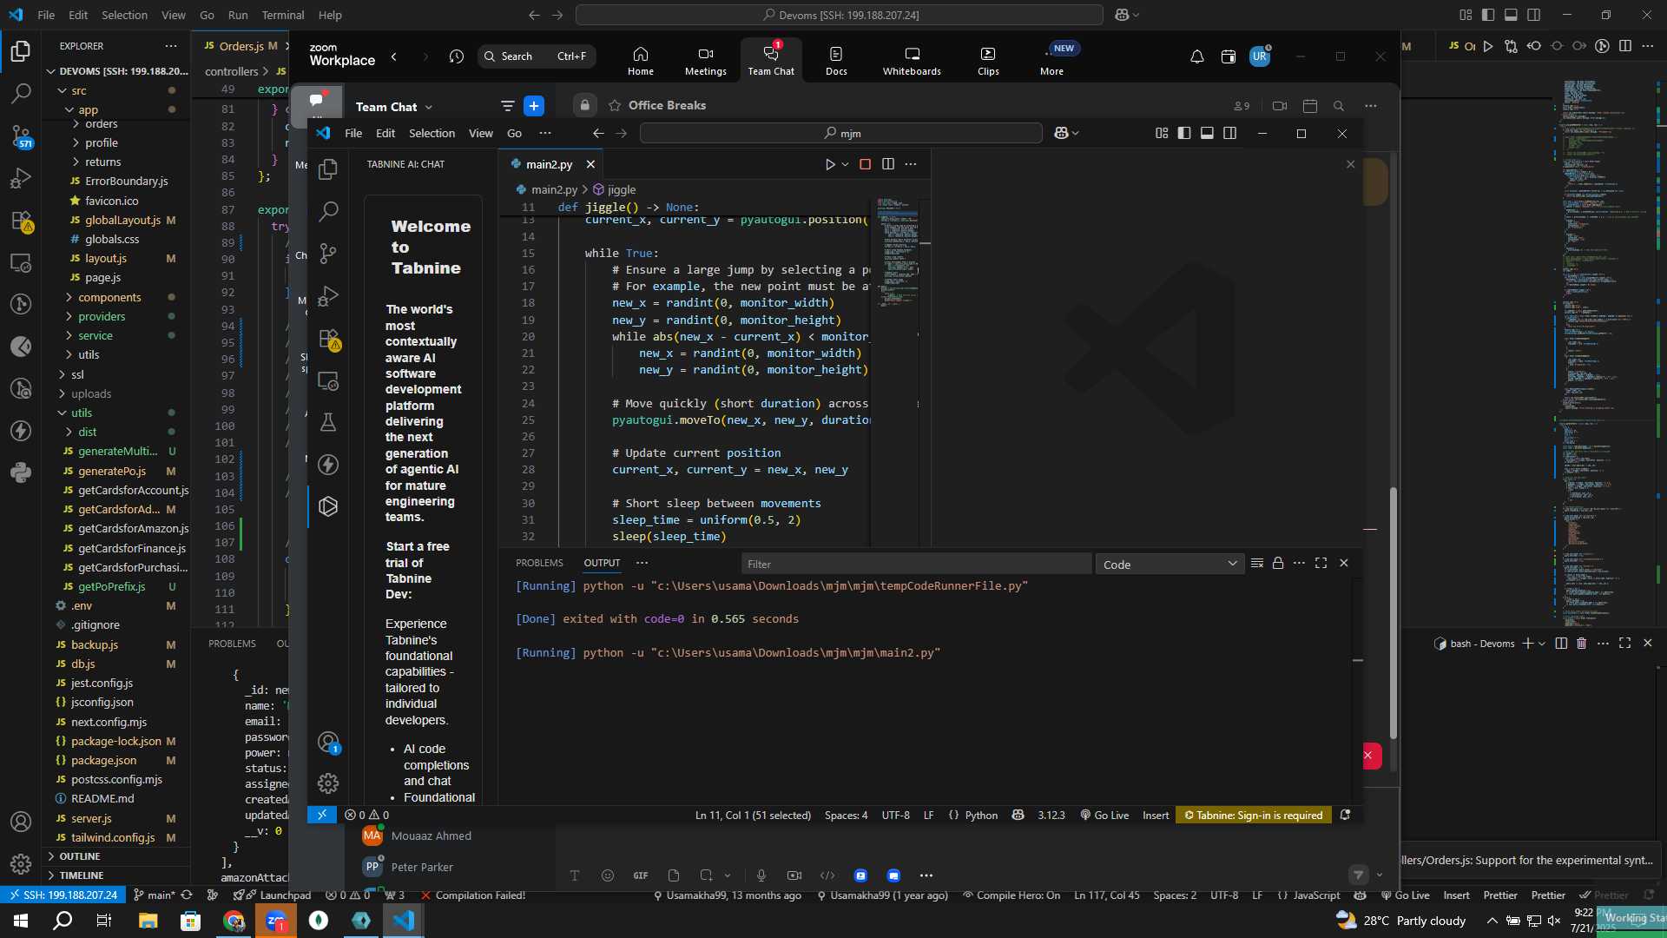Screen dimensions: 1667x938
Task: Click Tabnine: Sign-in is required
Action: (1253, 815)
